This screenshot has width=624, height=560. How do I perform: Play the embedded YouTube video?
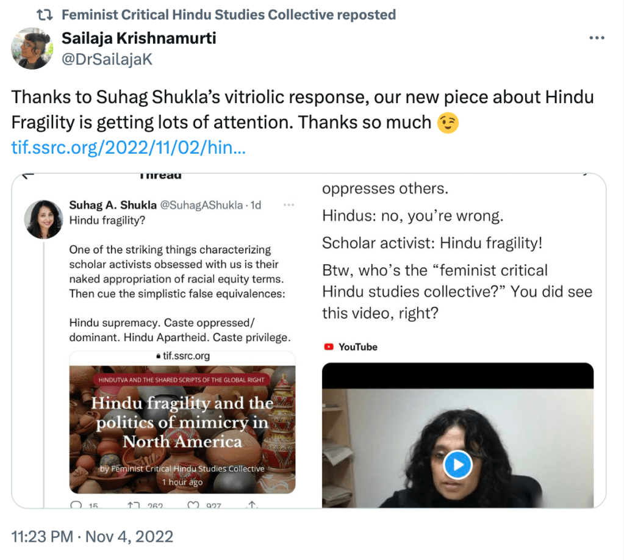[457, 466]
